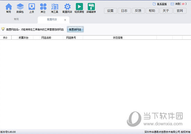Viewport: 191px width, 134px height.
Task: Open the 淘工具 icon
Action: pos(55,8)
